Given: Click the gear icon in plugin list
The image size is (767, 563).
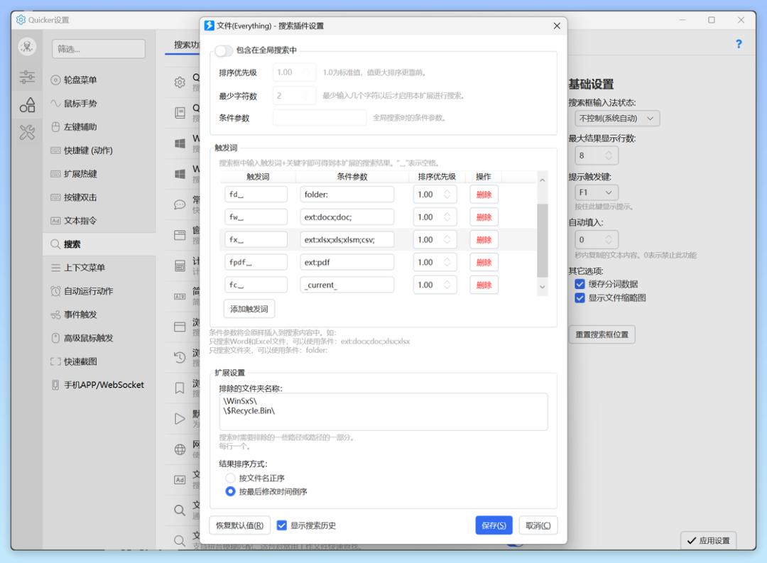Looking at the screenshot, I should [180, 82].
